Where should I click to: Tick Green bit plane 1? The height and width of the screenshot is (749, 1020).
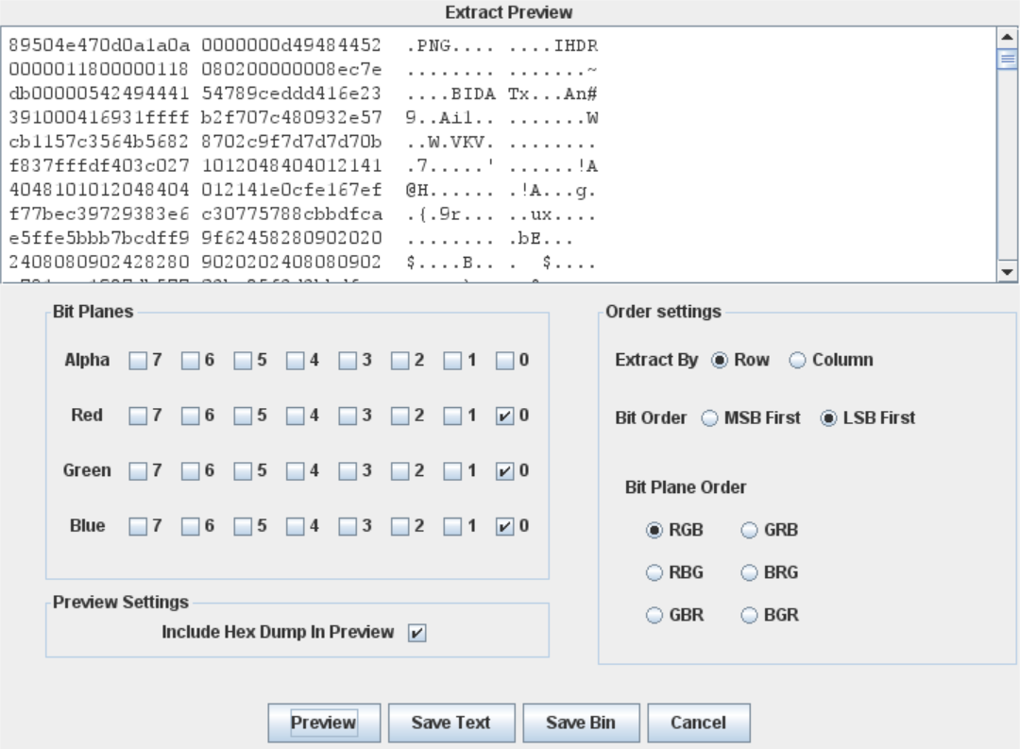[x=452, y=471]
